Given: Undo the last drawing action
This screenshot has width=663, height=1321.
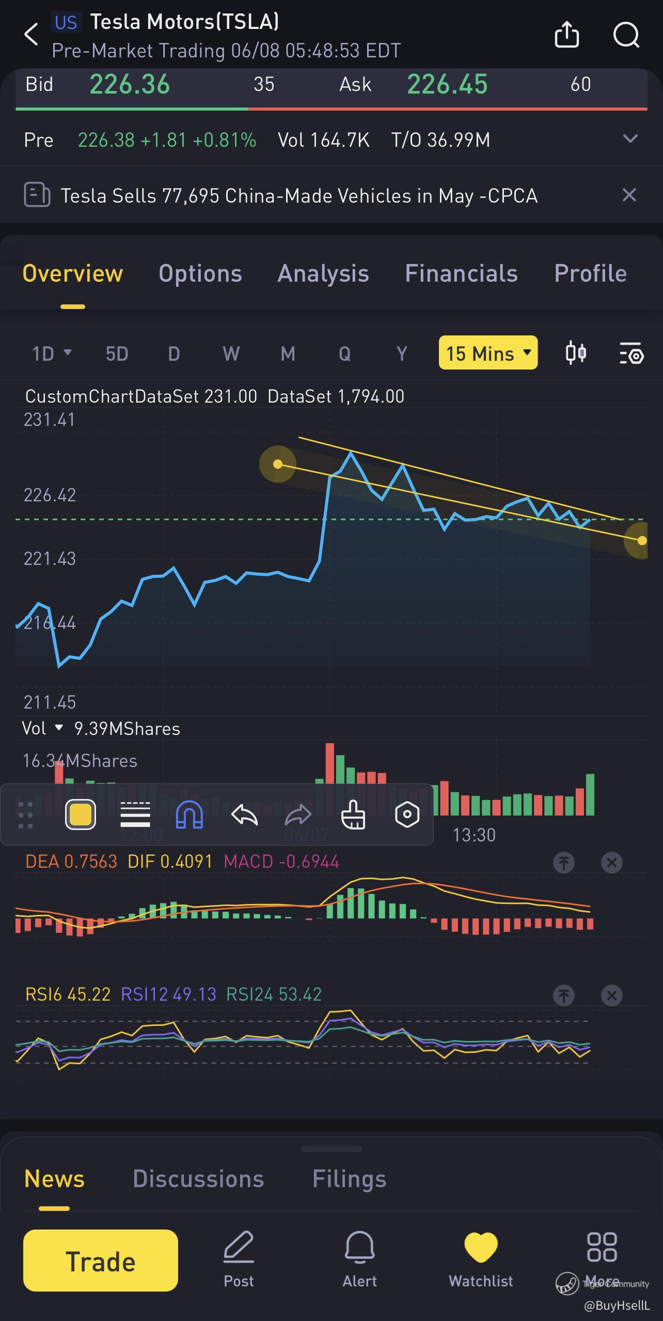Looking at the screenshot, I should 244,815.
